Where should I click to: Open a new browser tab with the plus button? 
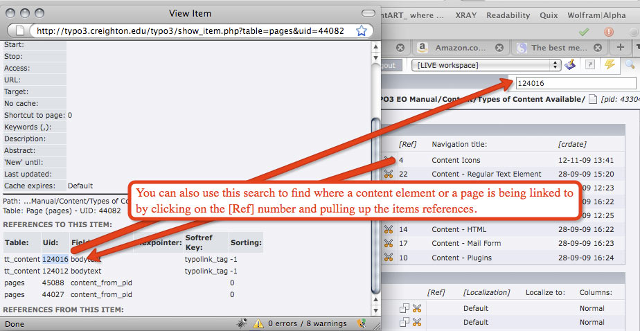621,47
